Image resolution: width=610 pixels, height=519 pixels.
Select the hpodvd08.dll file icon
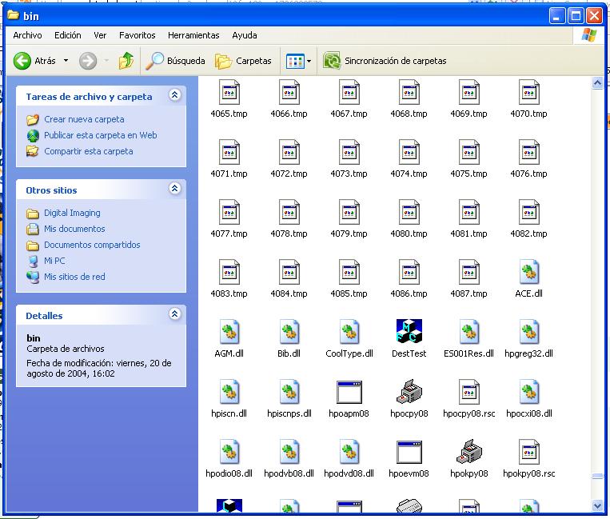point(349,451)
